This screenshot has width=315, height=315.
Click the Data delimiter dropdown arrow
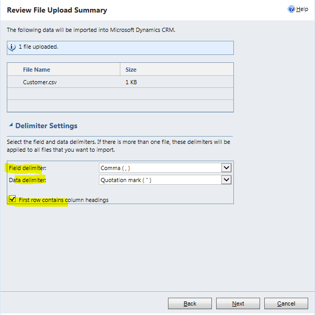(x=227, y=179)
